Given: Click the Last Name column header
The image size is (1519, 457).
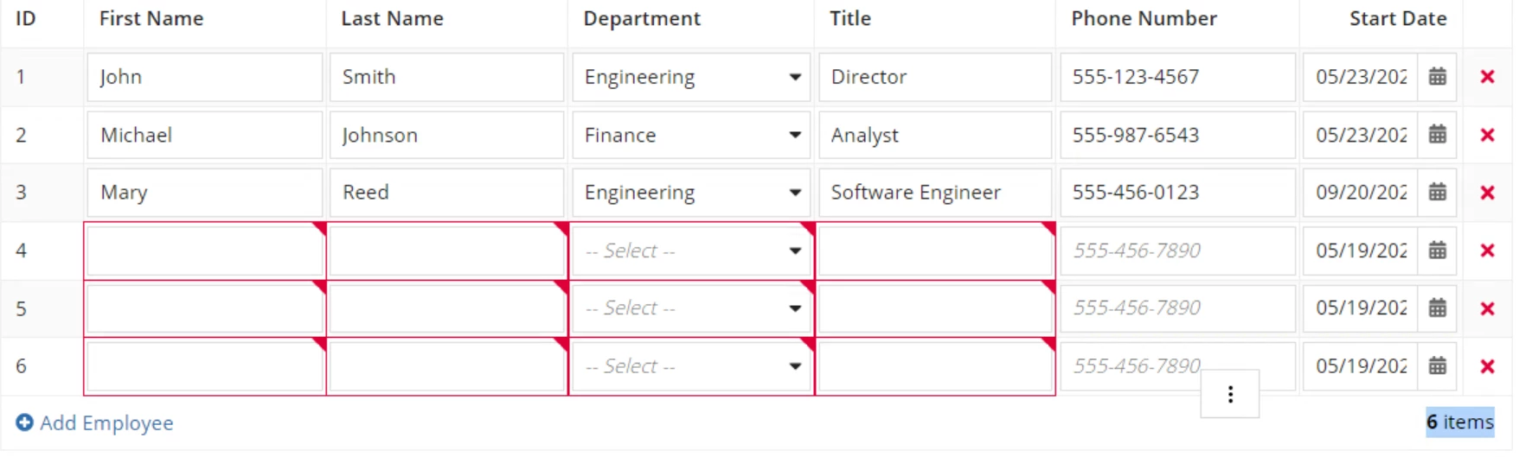Looking at the screenshot, I should [392, 19].
